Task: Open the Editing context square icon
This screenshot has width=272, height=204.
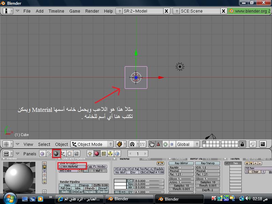Action: tap(70, 154)
